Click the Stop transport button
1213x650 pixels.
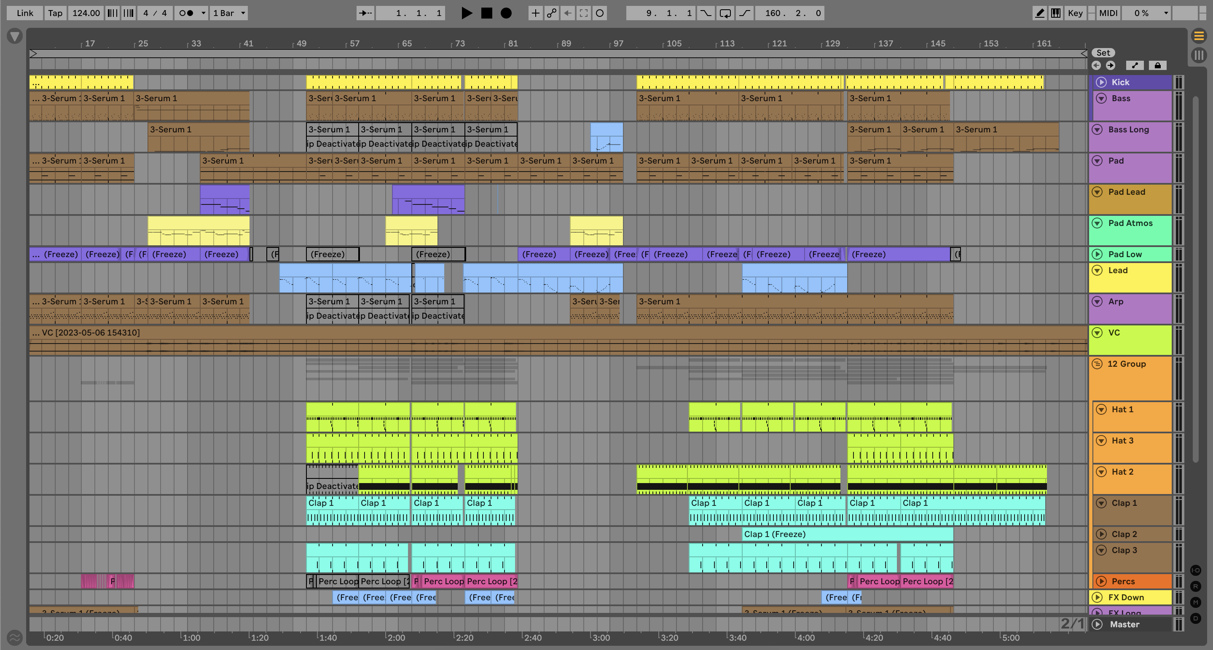486,13
